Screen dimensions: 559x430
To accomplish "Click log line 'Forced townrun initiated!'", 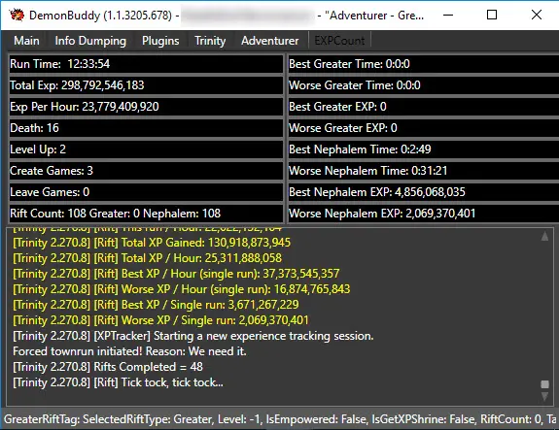I will click(x=129, y=351).
